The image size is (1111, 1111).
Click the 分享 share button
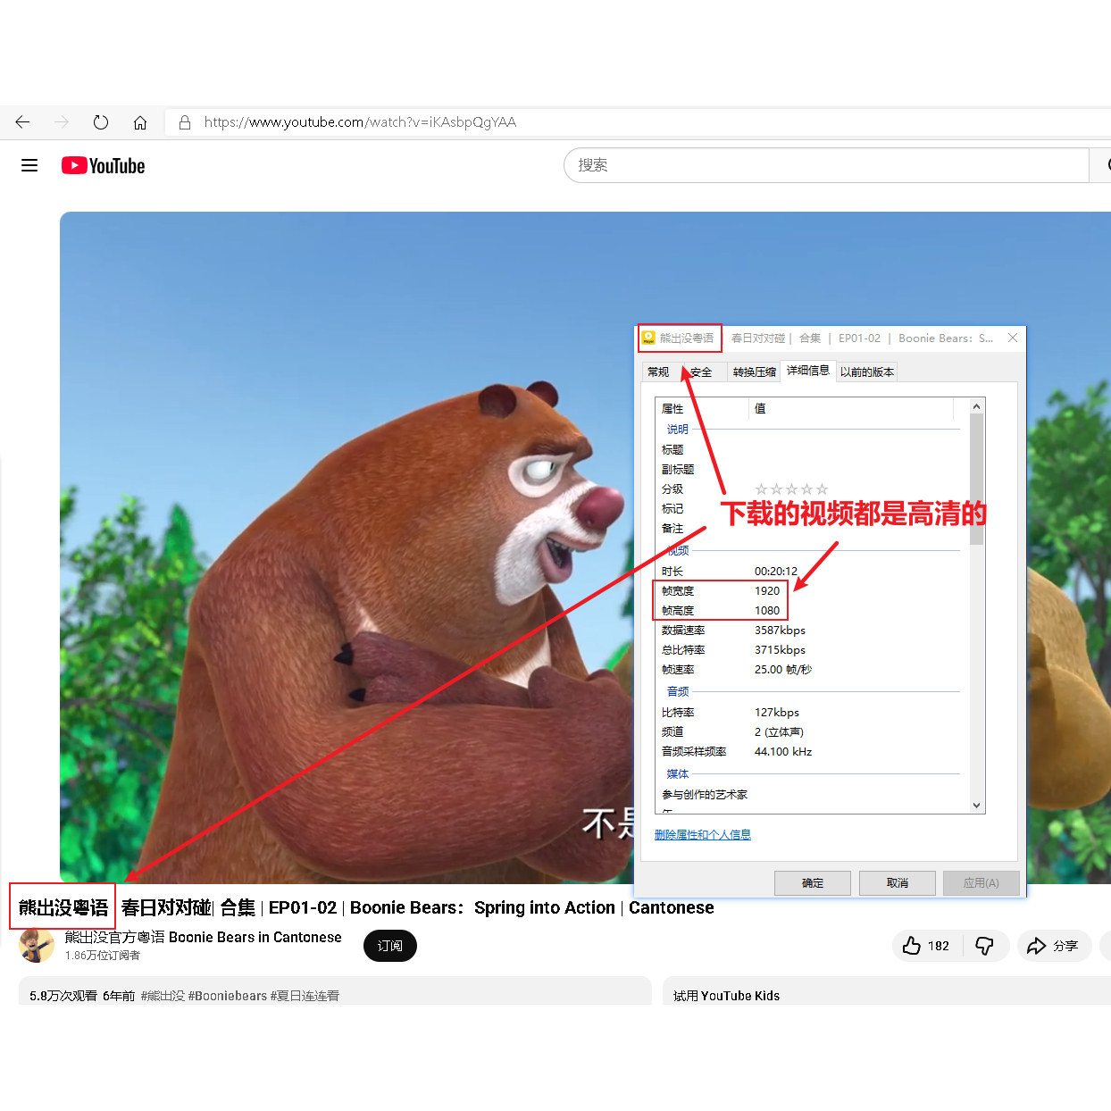1054,946
